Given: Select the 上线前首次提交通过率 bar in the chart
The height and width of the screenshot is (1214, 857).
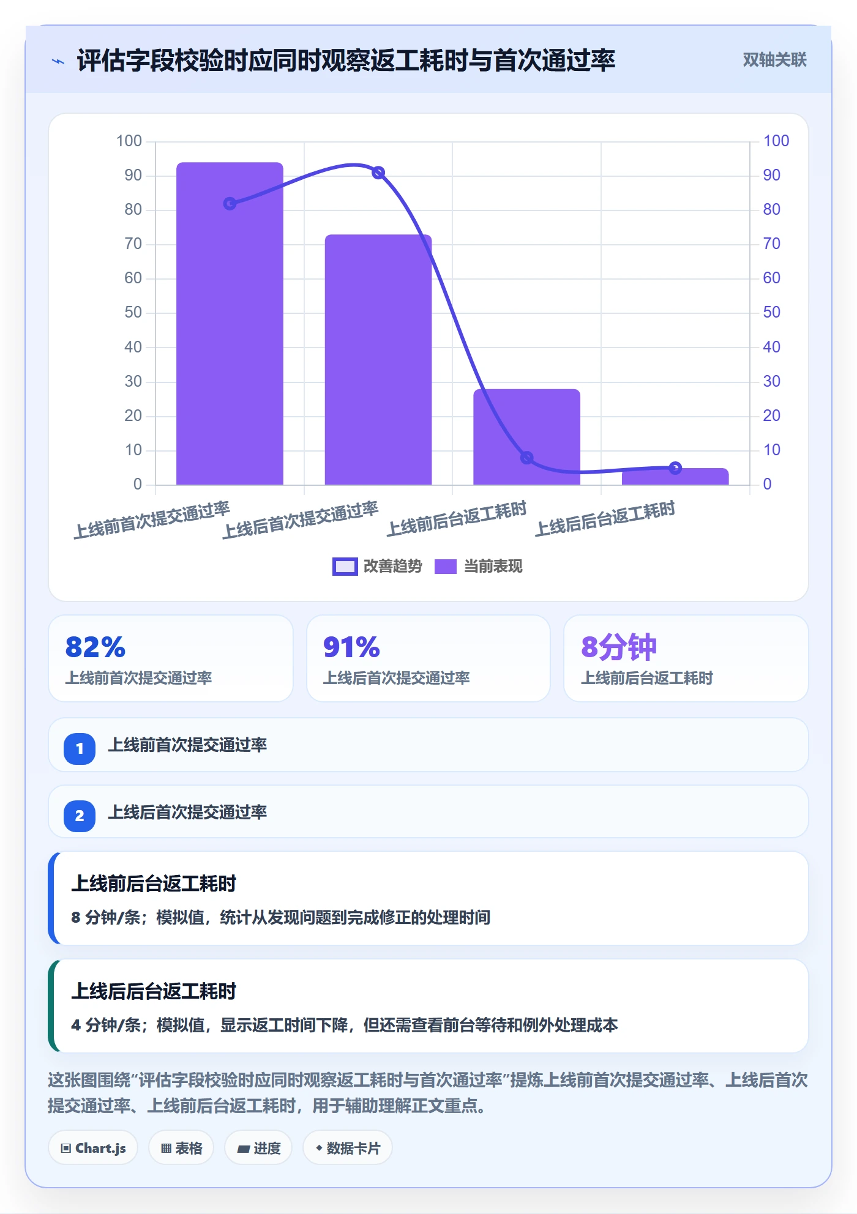Looking at the screenshot, I should 230,324.
